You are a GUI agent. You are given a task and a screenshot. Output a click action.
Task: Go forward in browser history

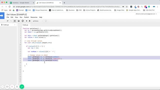click(x=6, y=7)
